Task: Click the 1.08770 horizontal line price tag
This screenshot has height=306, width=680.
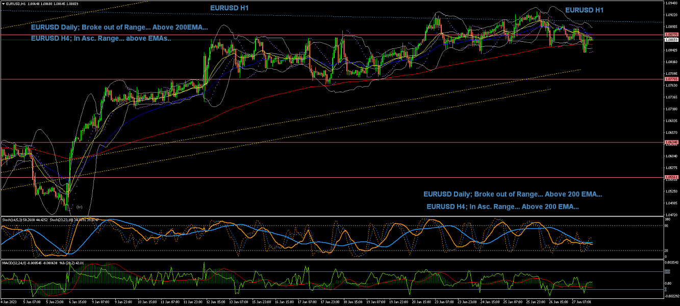Action: 671,35
